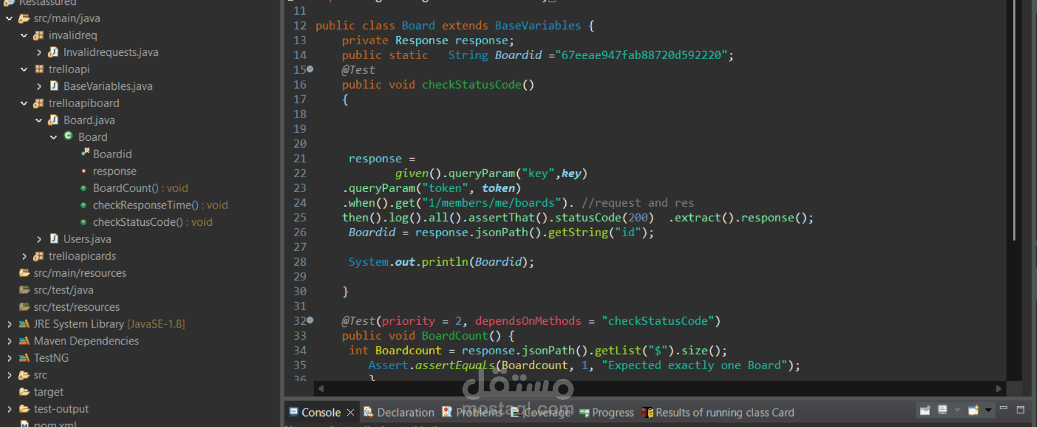Select the src/test/resources folder
The width and height of the screenshot is (1037, 427).
pyautogui.click(x=76, y=307)
